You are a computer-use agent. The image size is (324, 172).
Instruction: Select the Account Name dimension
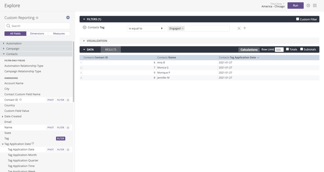[14, 83]
